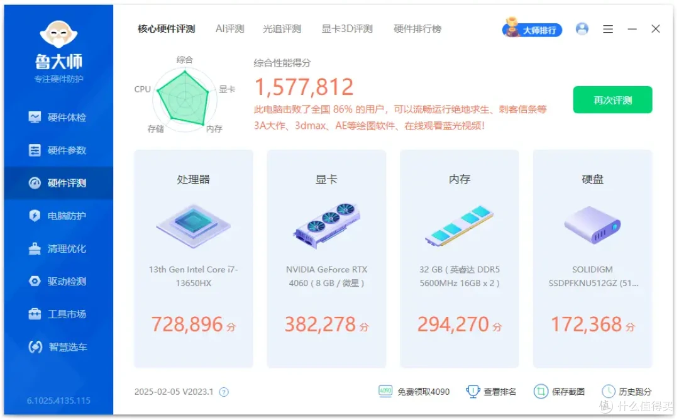
Task: Click the 鲁大师 mascot logo
Action: click(59, 34)
